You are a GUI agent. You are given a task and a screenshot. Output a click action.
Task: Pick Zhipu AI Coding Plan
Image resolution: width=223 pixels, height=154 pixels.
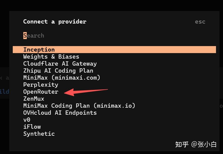click(x=58, y=71)
